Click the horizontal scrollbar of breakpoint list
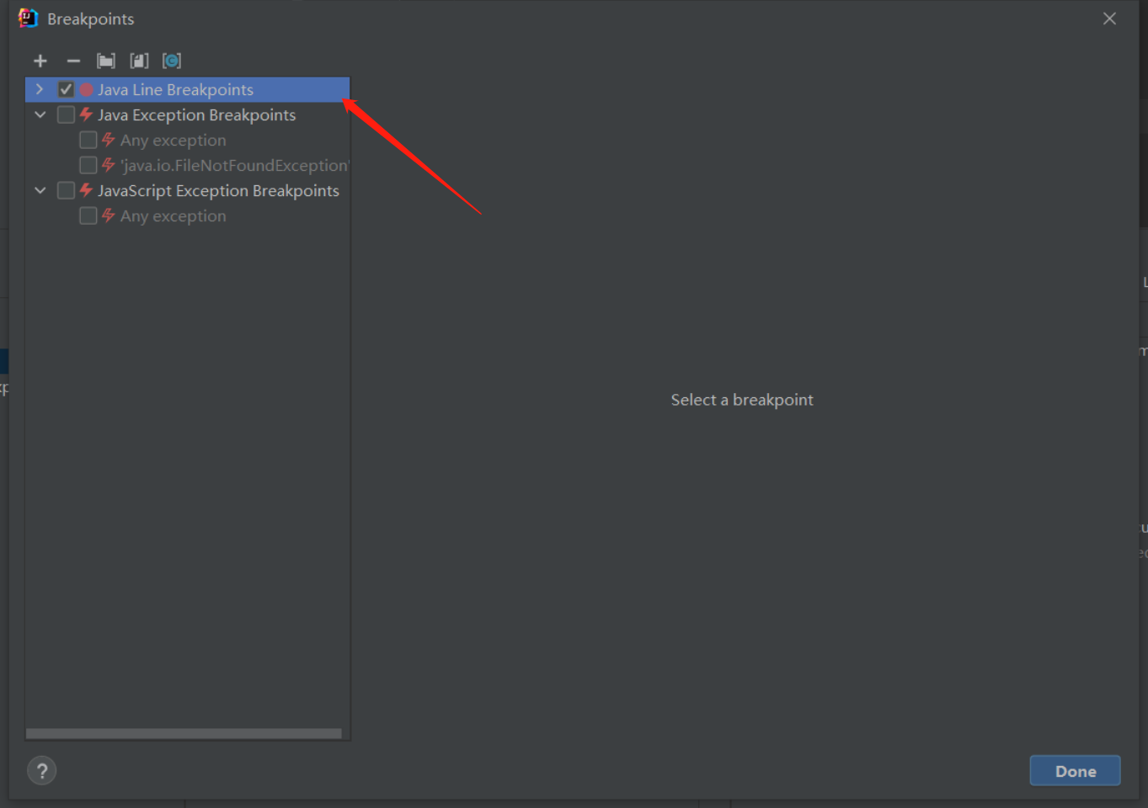 coord(184,734)
